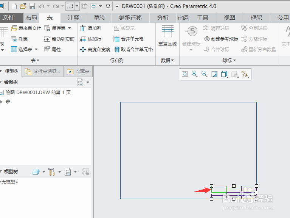Switch to the 收藏夹 tab
This screenshot has width=290, height=218.
point(78,71)
